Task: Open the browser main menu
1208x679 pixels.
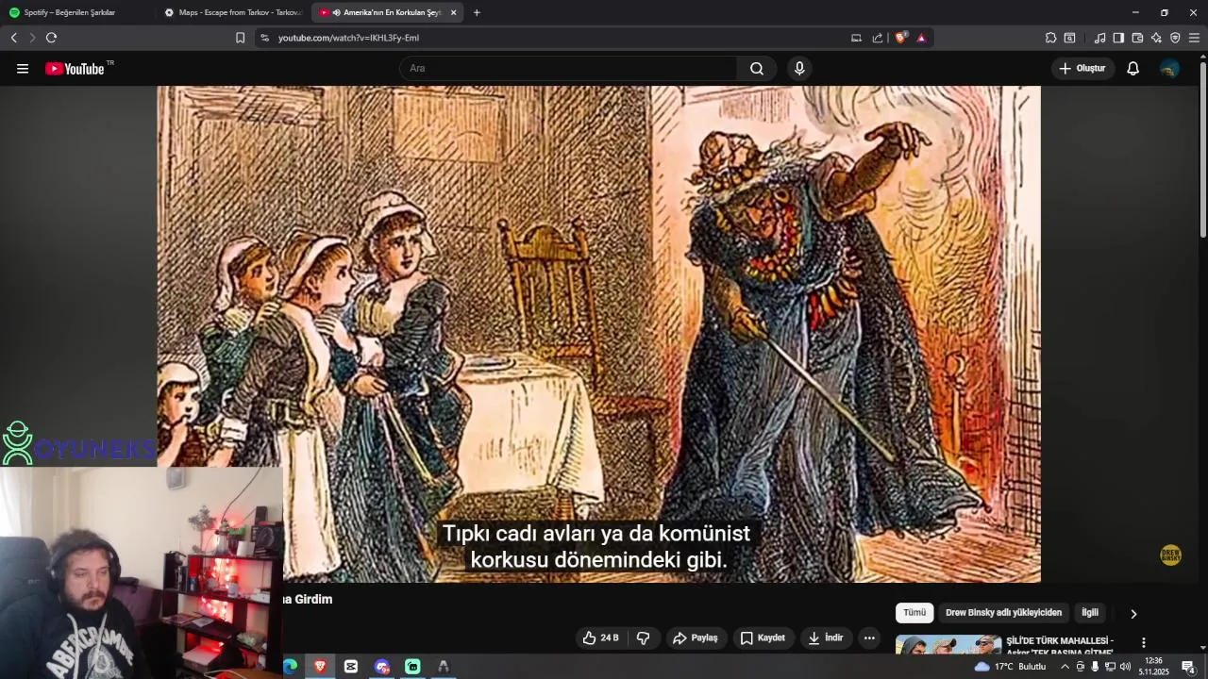Action: pos(1194,38)
